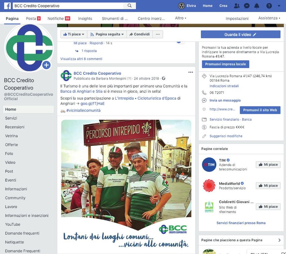Screen dimensions: 286x254
Task: Click the plus icon on page logo
Action: 46,65
